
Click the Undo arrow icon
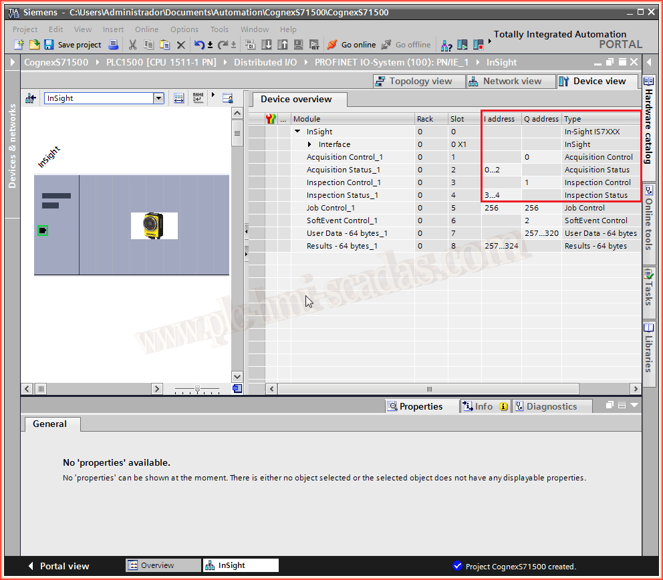point(199,45)
